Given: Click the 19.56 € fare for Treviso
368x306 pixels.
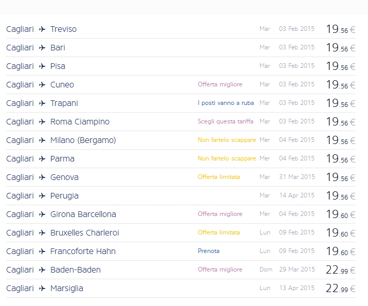Looking at the screenshot, I should click(340, 29).
